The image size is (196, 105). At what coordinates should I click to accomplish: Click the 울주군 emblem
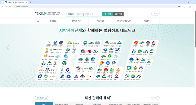(148, 61)
